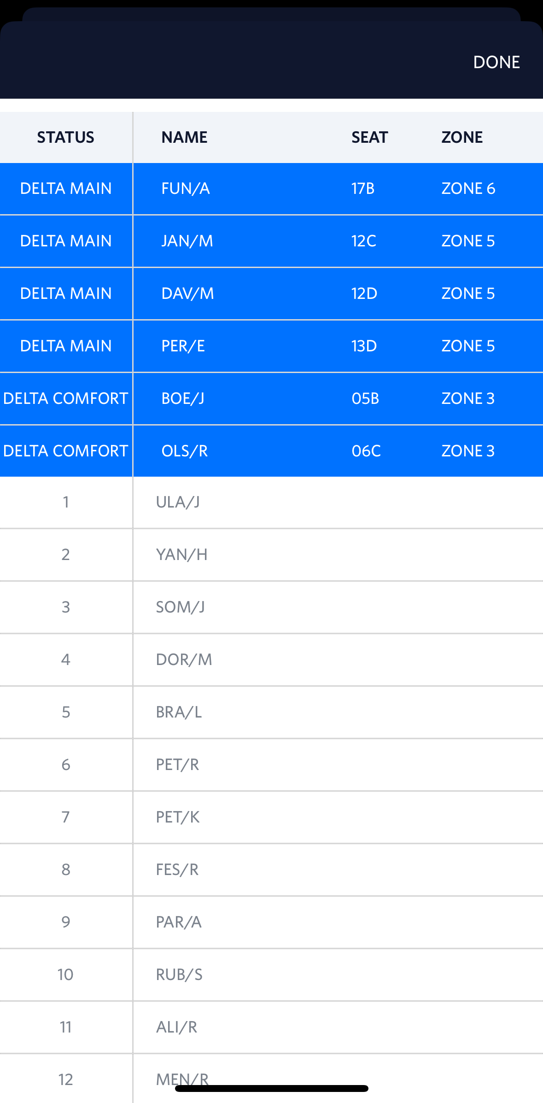
Task: Select OLS/R in ZONE 3
Action: [x=271, y=451]
